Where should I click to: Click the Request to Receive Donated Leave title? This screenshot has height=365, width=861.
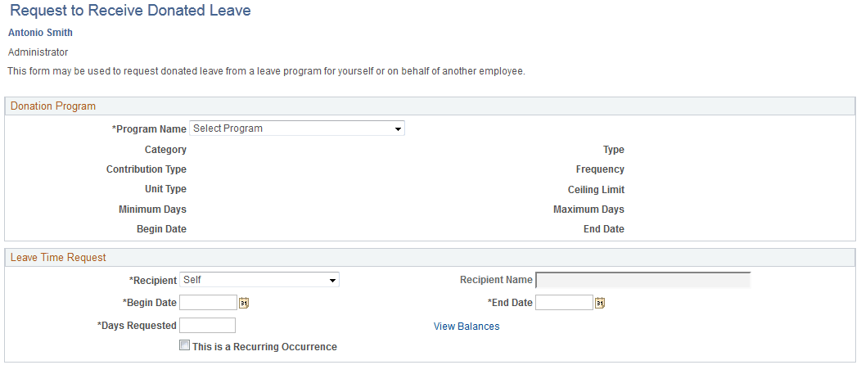130,11
